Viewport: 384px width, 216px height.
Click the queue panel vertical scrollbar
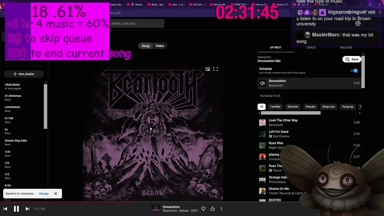[363, 72]
